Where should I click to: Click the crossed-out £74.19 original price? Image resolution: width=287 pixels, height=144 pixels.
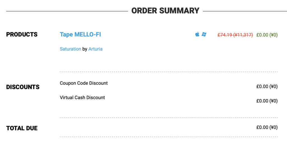pyautogui.click(x=235, y=35)
